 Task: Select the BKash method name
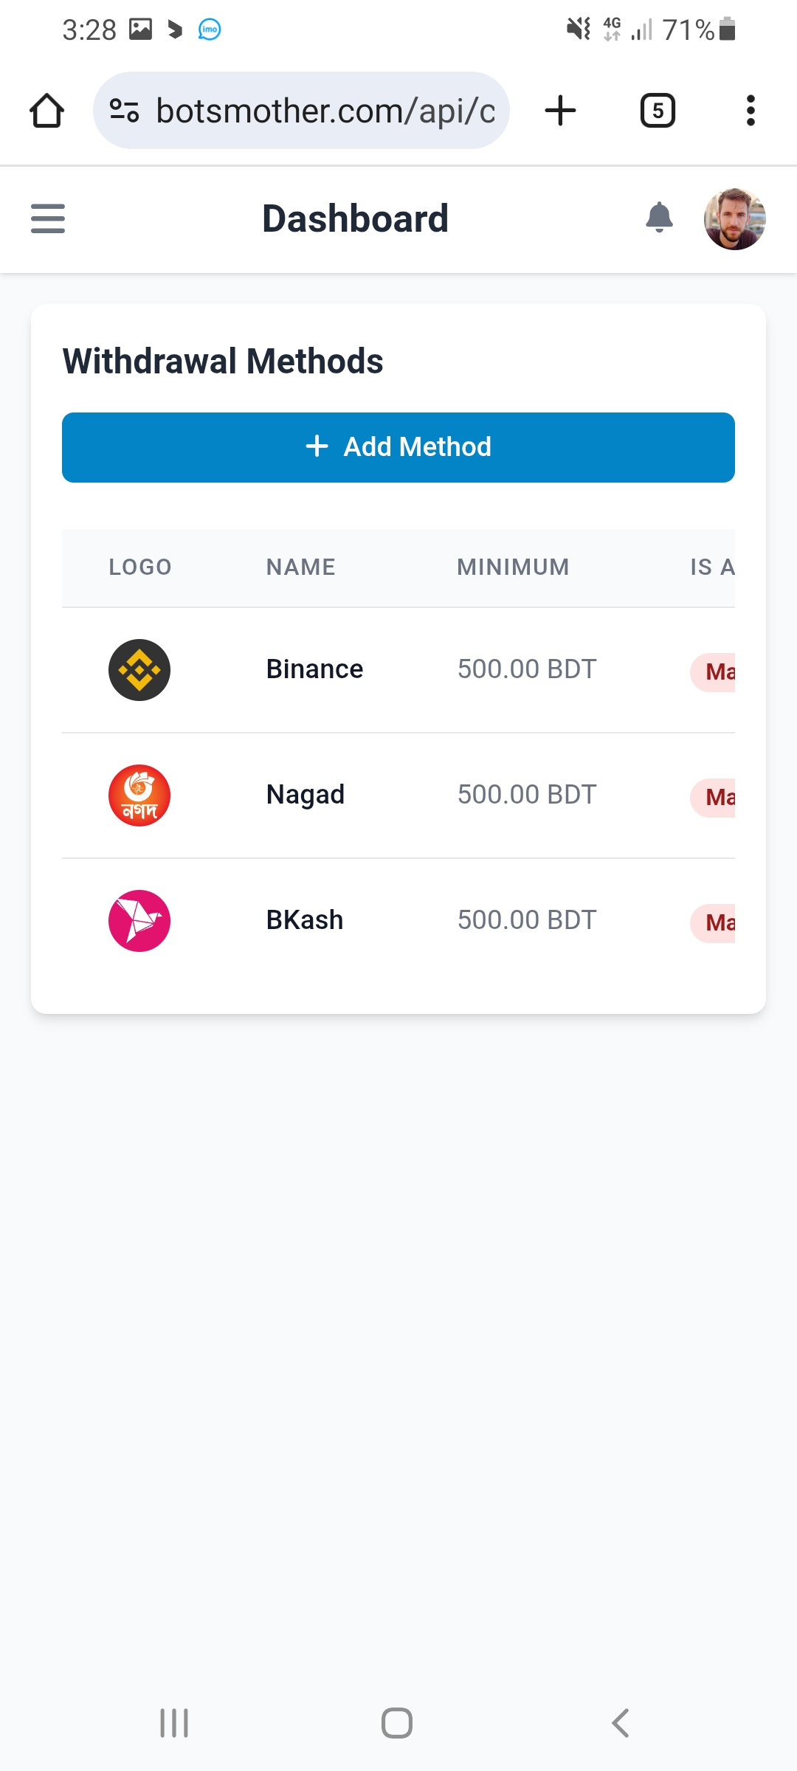[x=304, y=920]
